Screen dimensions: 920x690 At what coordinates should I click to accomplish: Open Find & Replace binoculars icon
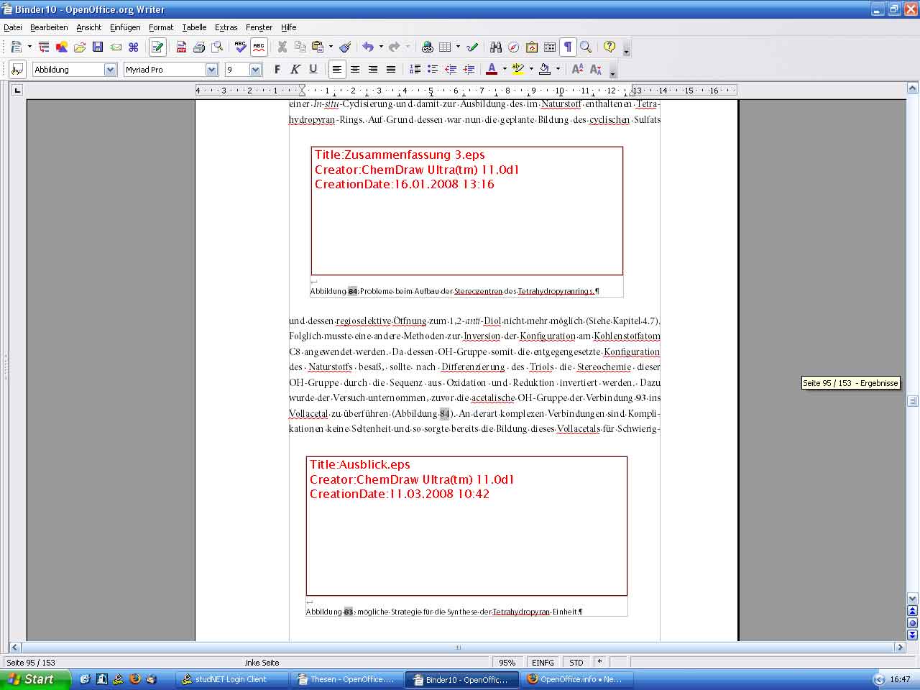coord(496,47)
